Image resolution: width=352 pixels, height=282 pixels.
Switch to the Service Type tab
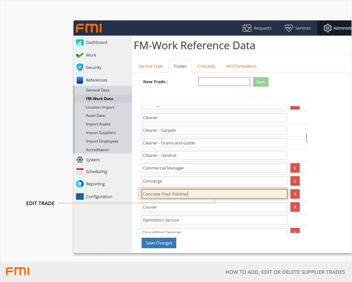150,66
